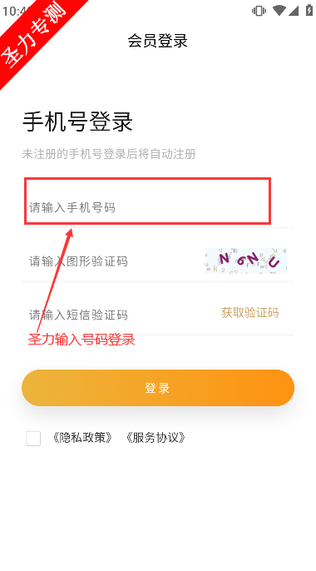
Task: Tap the 手机号登录 heading
Action: coord(77,122)
